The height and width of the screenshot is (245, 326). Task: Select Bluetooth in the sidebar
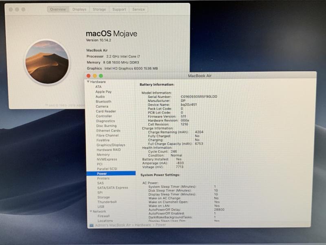pos(104,101)
